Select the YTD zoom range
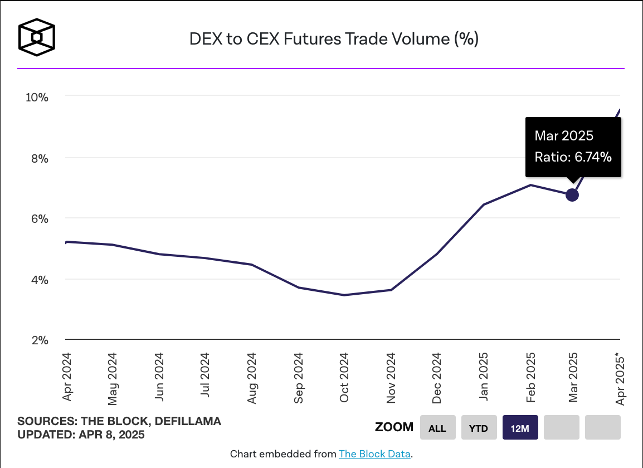Screen dimensions: 643x468 pyautogui.click(x=479, y=427)
